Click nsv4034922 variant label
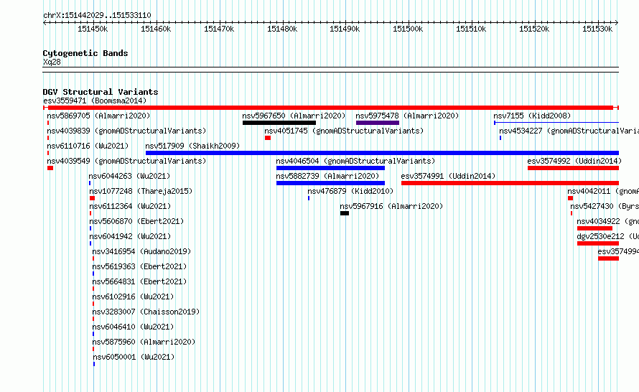 click(607, 221)
